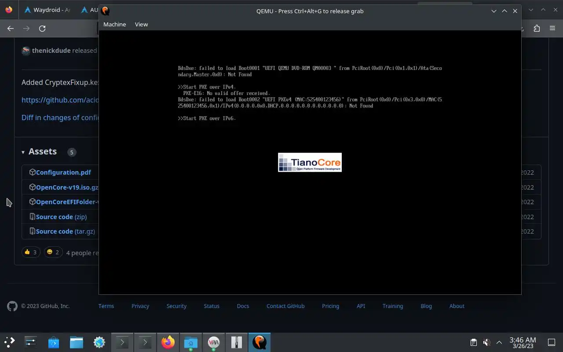The height and width of the screenshot is (352, 563).
Task: Open the Blog footer link
Action: [x=426, y=306]
